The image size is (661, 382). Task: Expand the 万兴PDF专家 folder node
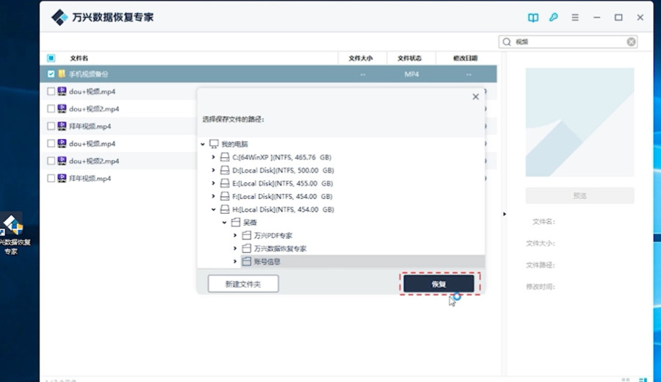pos(235,235)
